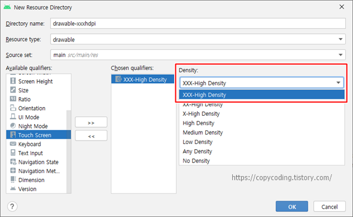Click the UI Mode qualifier icon
The image size is (353, 217).
tap(13, 117)
